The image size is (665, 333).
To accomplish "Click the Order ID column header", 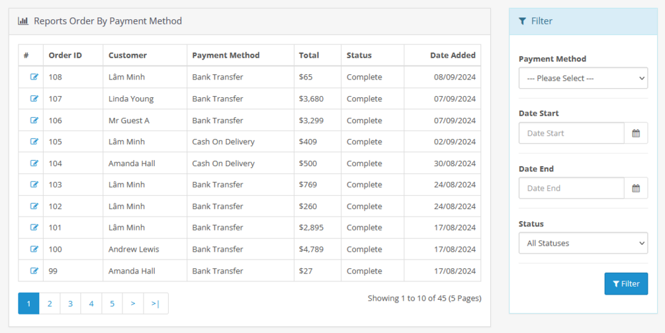I will [x=65, y=56].
